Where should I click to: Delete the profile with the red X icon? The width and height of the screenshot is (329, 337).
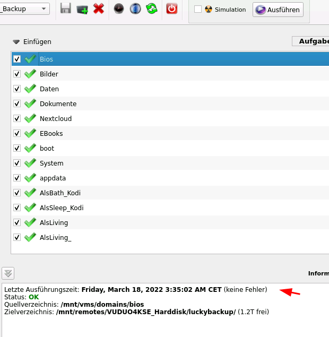point(99,9)
